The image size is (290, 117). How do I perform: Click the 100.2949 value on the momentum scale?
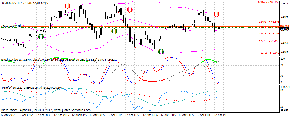285,86
